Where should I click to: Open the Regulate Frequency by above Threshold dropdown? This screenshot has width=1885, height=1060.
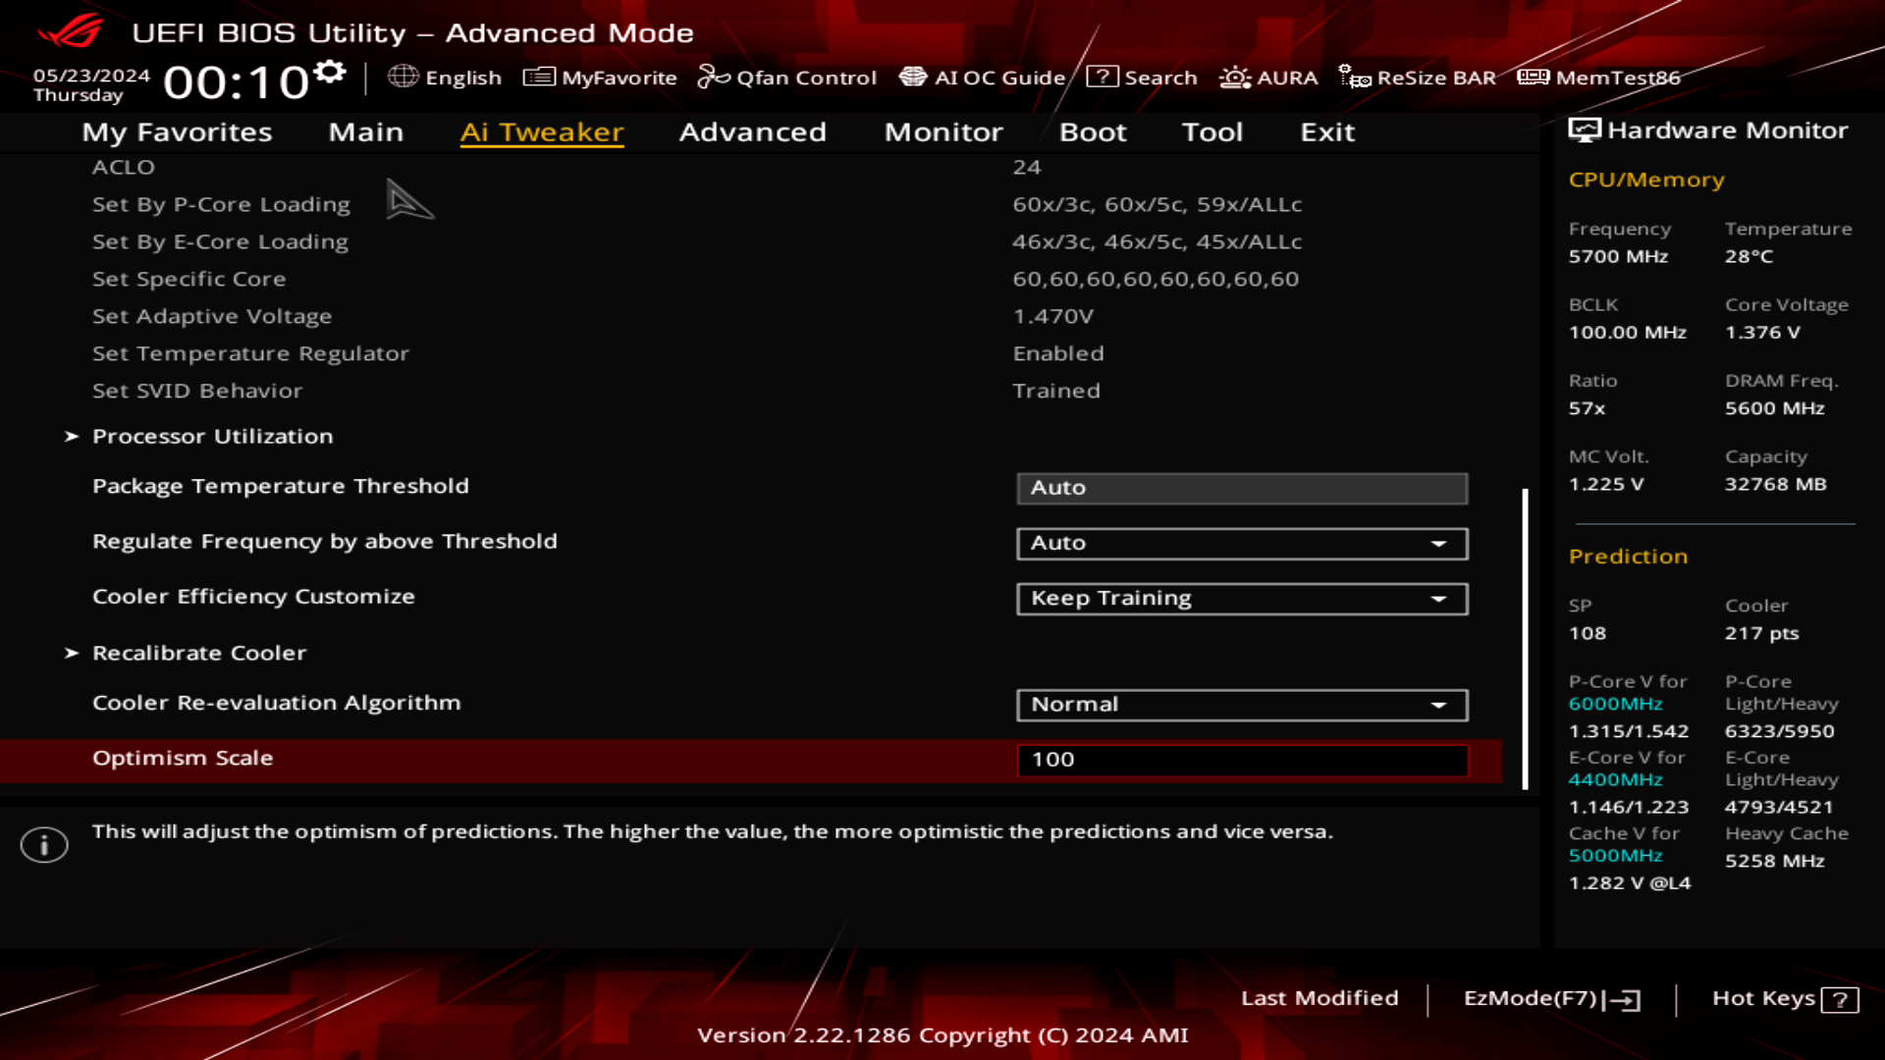1241,543
